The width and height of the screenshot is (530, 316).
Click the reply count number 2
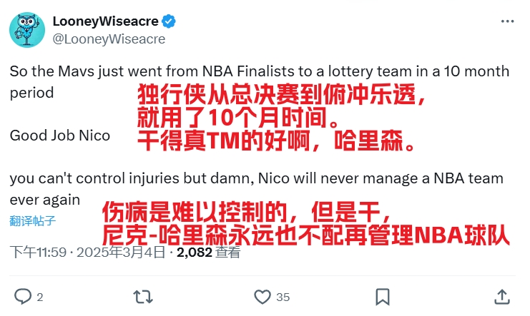point(40,297)
